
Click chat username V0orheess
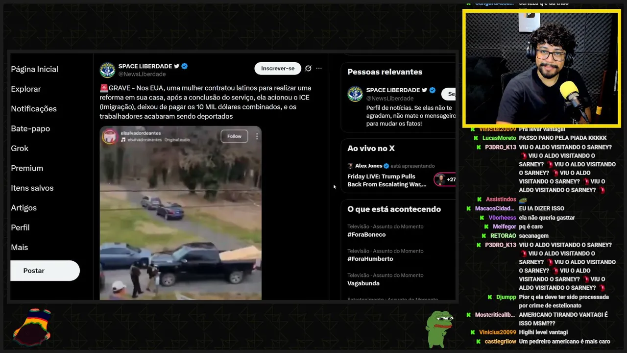coord(503,218)
